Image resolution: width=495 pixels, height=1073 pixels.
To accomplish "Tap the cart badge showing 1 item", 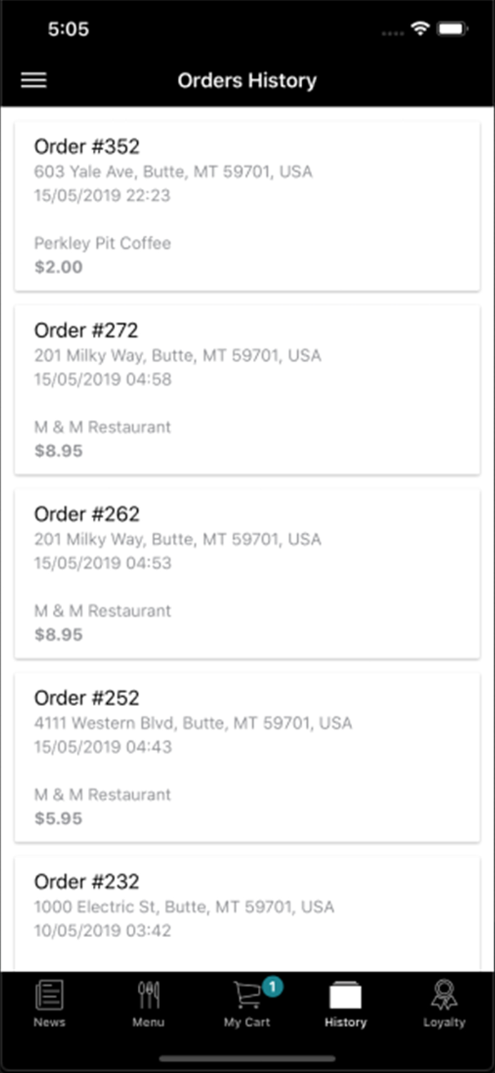I will coord(271,984).
